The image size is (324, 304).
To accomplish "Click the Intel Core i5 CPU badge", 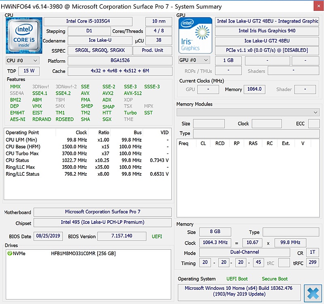I will (x=23, y=36).
